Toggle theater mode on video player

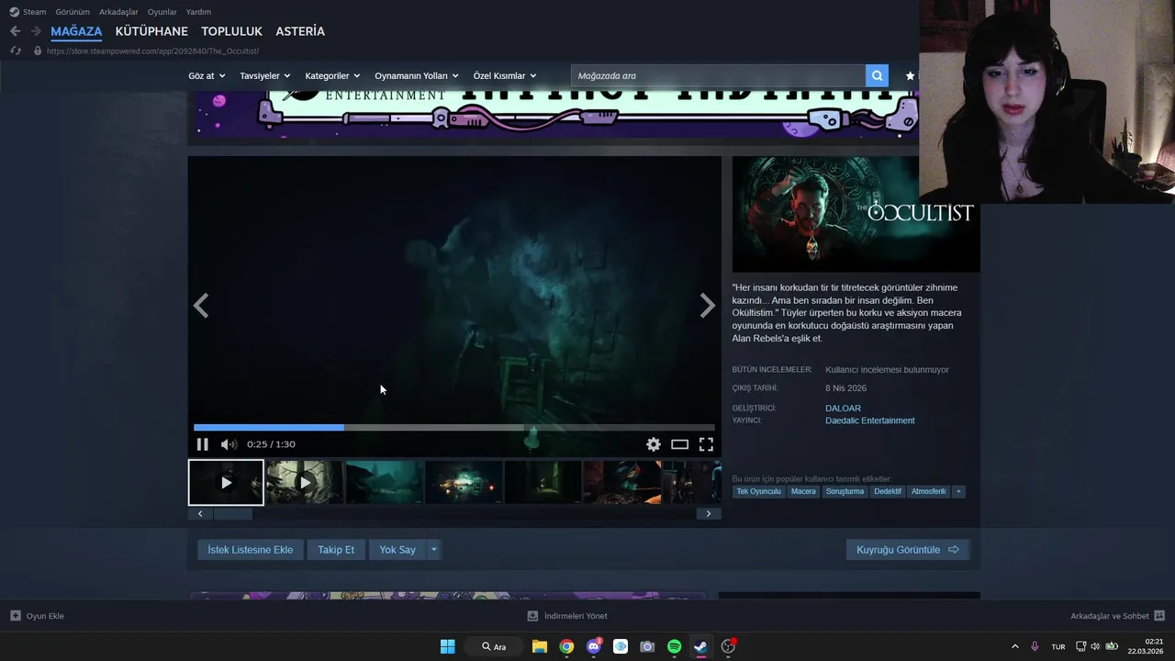(679, 444)
